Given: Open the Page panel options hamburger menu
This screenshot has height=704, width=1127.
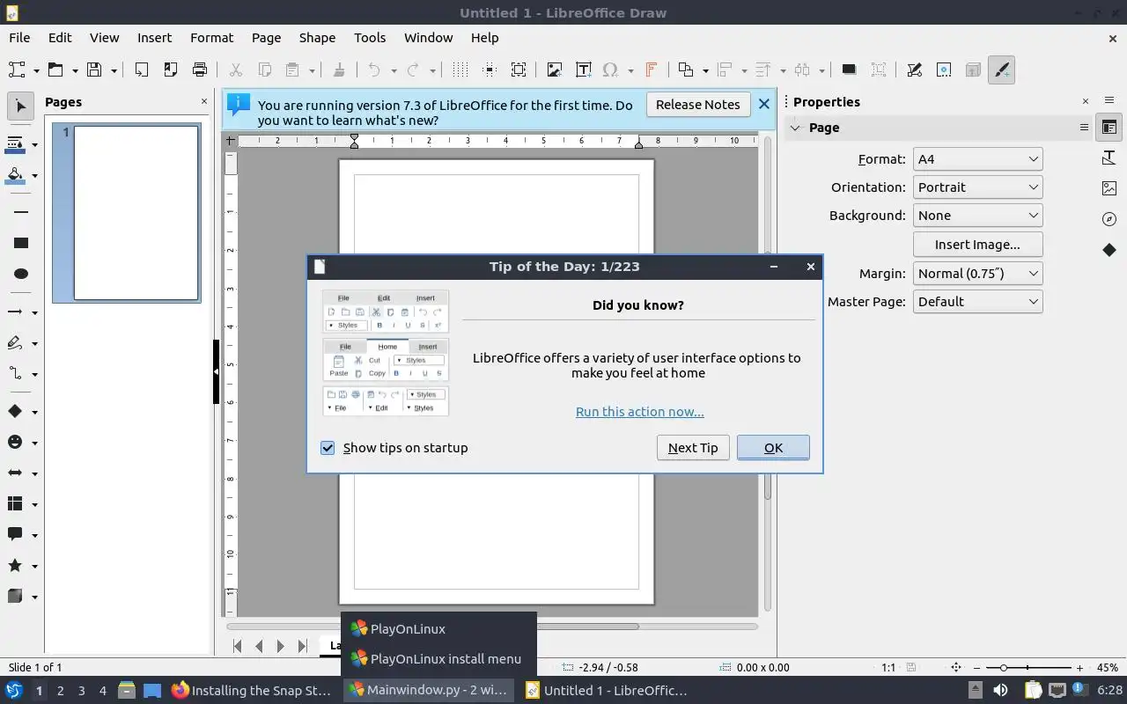Looking at the screenshot, I should (x=1084, y=128).
